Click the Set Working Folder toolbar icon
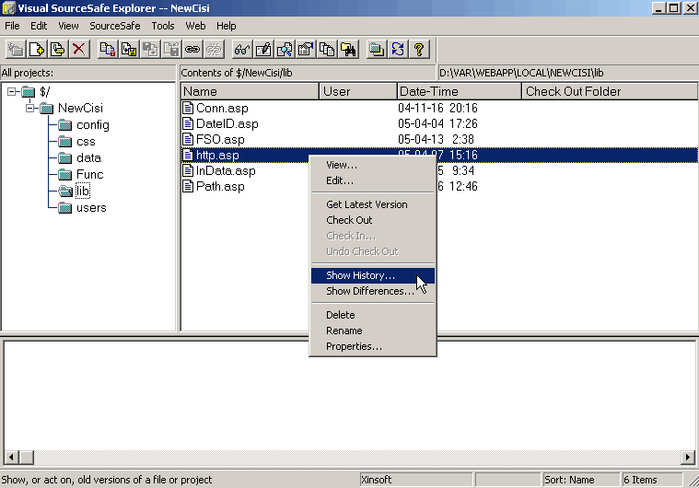Image resolution: width=699 pixels, height=488 pixels. (x=377, y=50)
